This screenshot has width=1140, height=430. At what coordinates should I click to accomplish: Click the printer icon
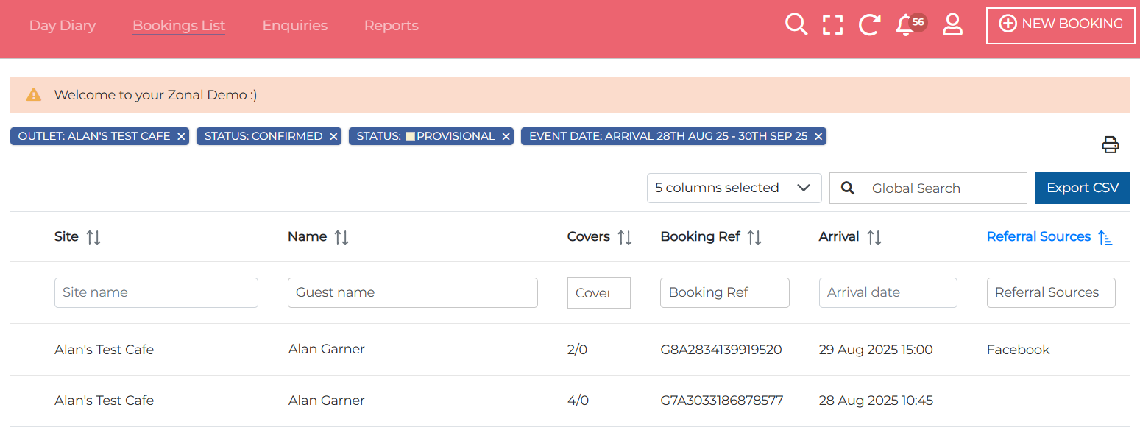(x=1110, y=144)
